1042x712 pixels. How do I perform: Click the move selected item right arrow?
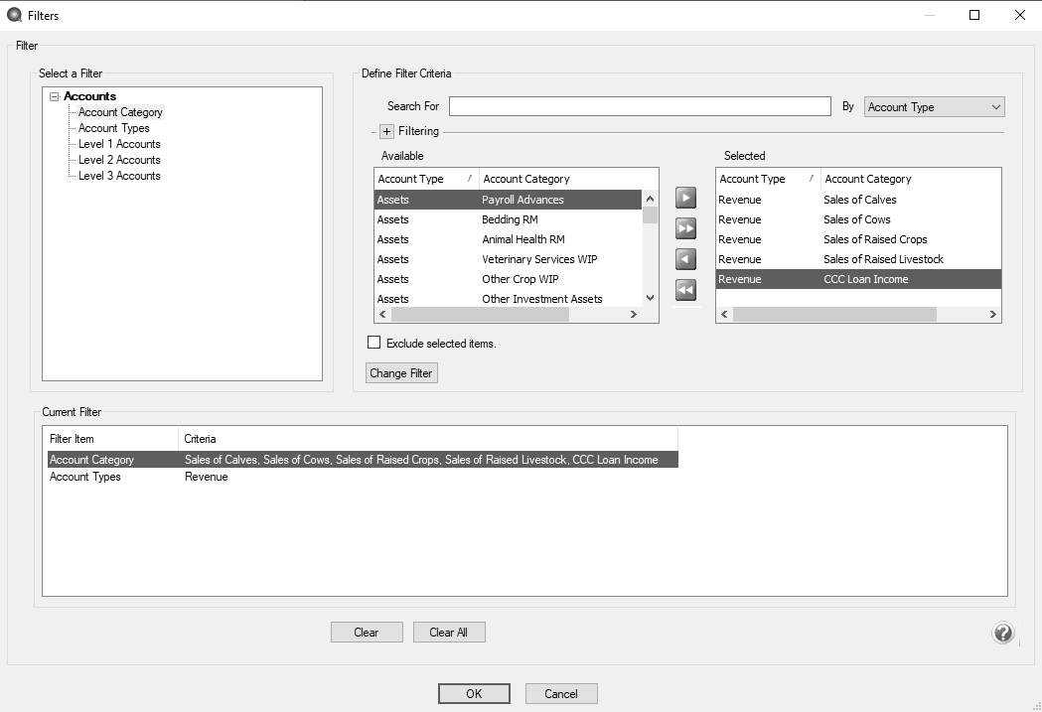685,198
